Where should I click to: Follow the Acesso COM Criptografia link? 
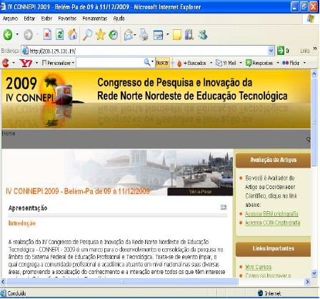(x=272, y=223)
